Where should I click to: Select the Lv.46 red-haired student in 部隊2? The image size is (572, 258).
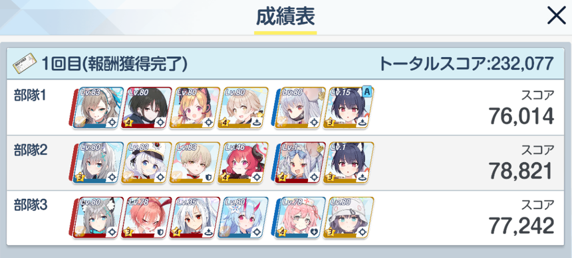(243, 162)
